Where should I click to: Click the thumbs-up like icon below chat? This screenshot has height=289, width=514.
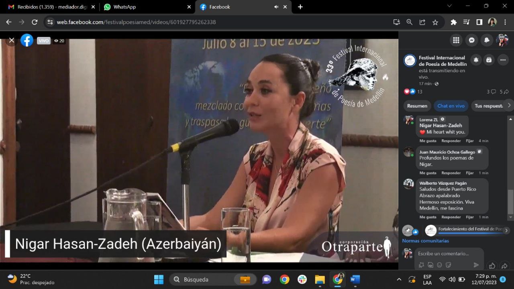[492, 265]
